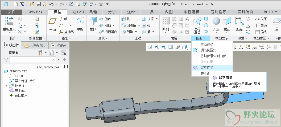
Task: Clear the model tree filter with X
Action: pyautogui.click(x=53, y=60)
